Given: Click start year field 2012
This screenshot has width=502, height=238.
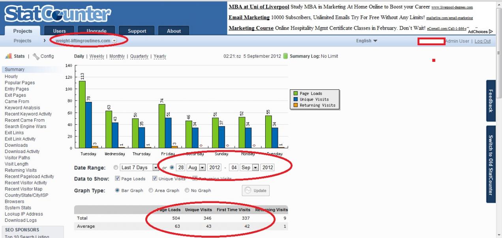Looking at the screenshot, I should point(215,168).
